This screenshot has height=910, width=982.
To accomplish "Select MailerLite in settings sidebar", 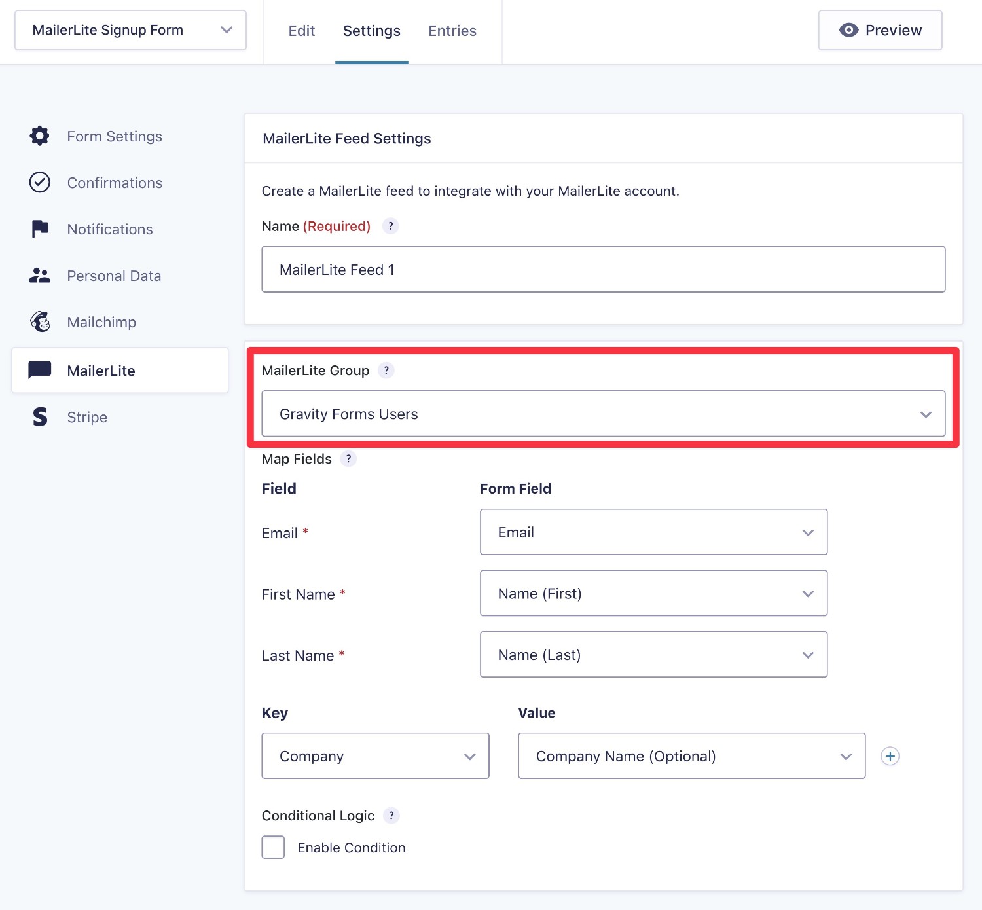I will pos(120,371).
